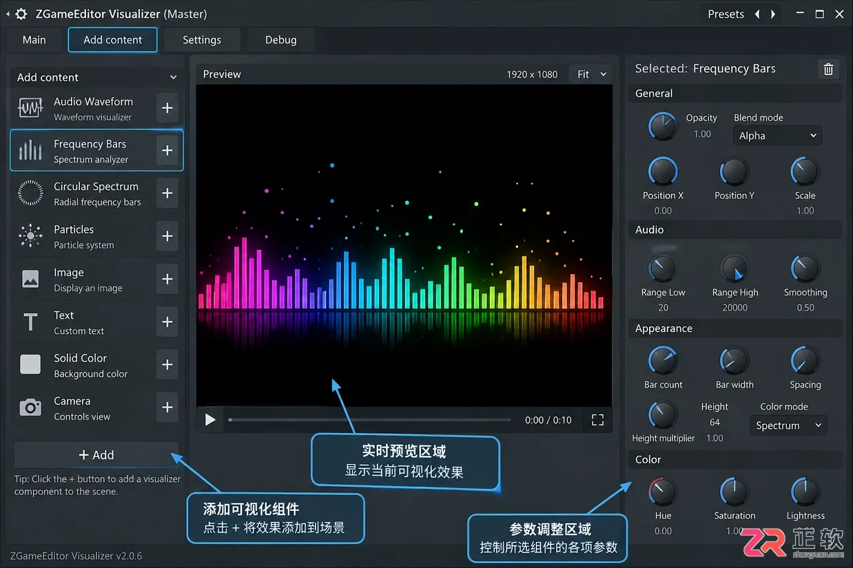Click the 0:00 / 0:10 time display
853x568 pixels.
click(x=548, y=420)
